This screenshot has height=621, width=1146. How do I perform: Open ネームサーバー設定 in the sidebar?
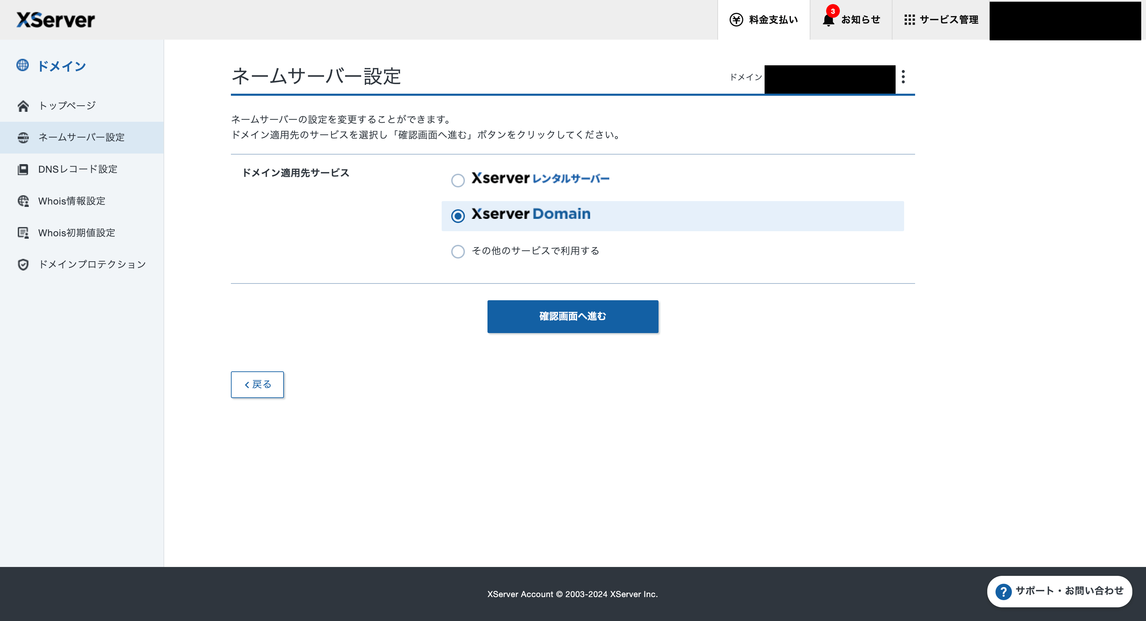[x=82, y=137]
